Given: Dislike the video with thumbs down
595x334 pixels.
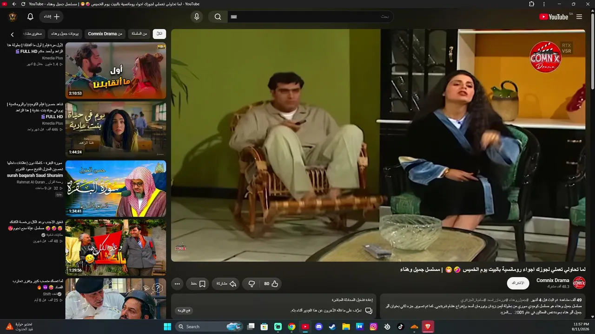Looking at the screenshot, I should (251, 283).
